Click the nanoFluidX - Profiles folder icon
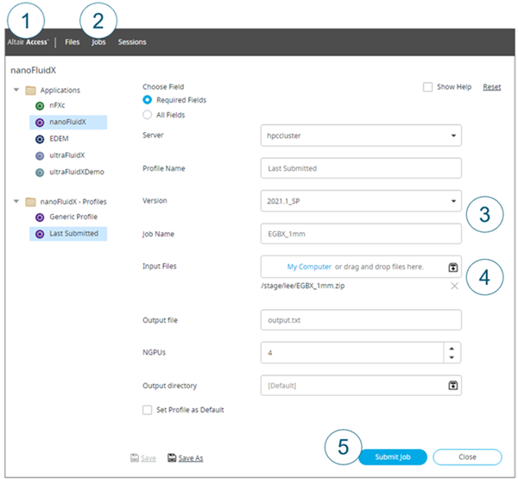Viewport: 518px width, 479px height. [31, 201]
